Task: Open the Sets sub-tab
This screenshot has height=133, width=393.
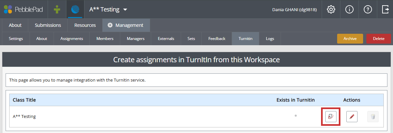Action: point(191,39)
